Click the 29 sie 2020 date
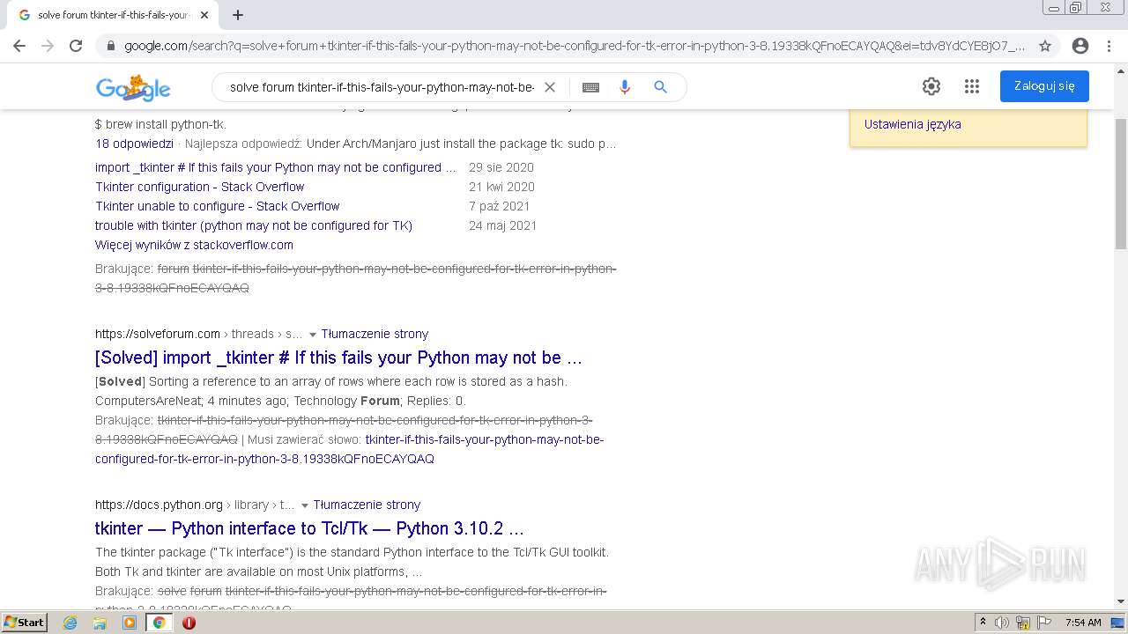This screenshot has width=1128, height=634. click(x=501, y=167)
